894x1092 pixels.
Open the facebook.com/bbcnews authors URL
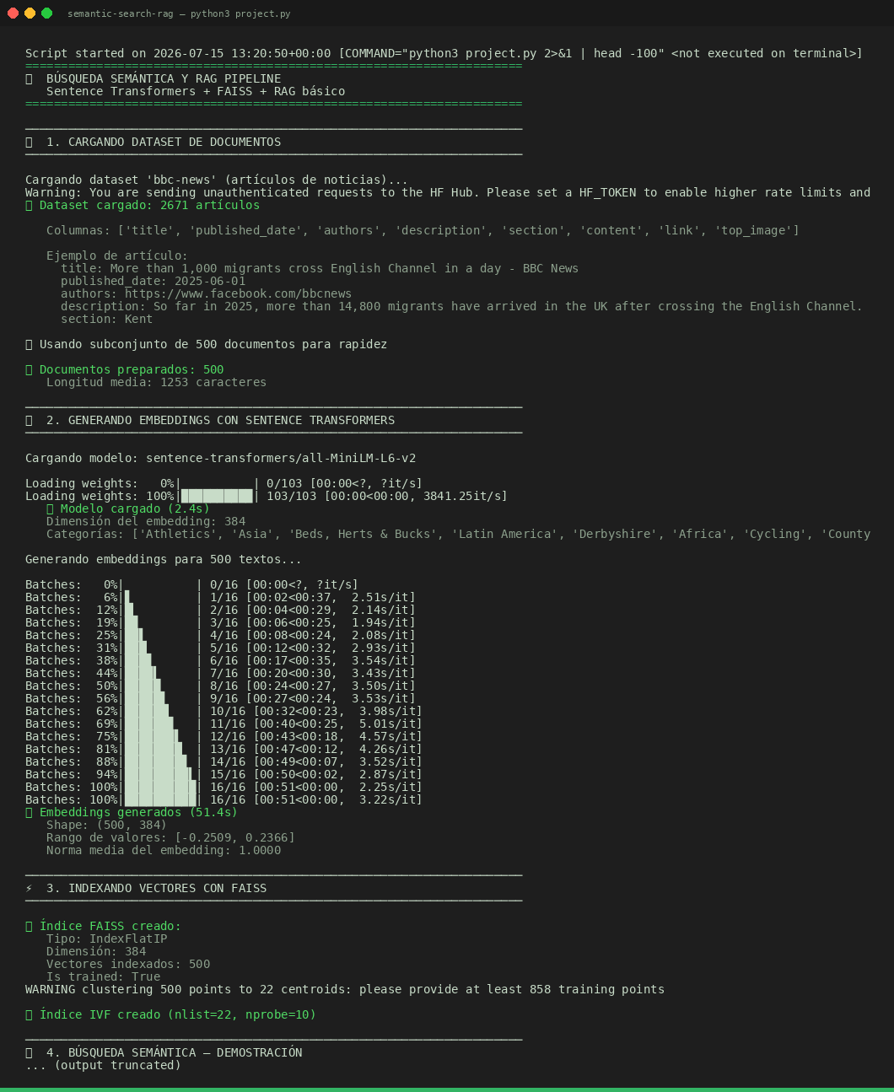click(x=238, y=293)
